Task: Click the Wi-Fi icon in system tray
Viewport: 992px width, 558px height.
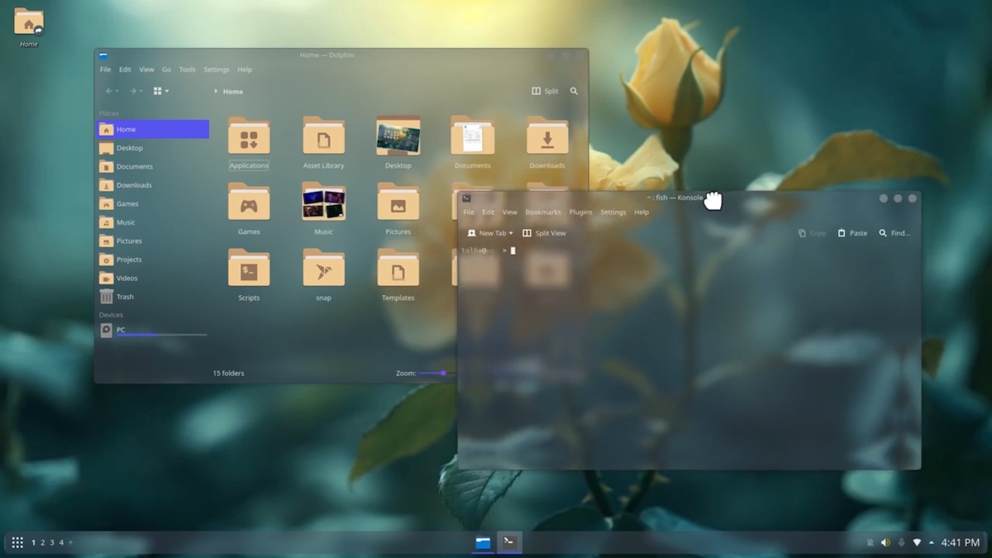Action: pyautogui.click(x=917, y=542)
